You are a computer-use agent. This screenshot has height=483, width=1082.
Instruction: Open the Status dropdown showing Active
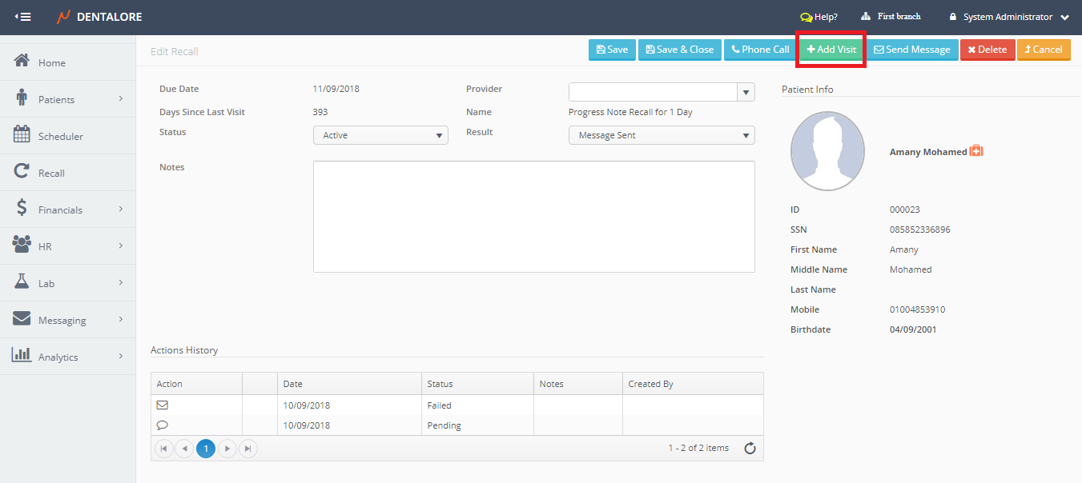pyautogui.click(x=380, y=135)
